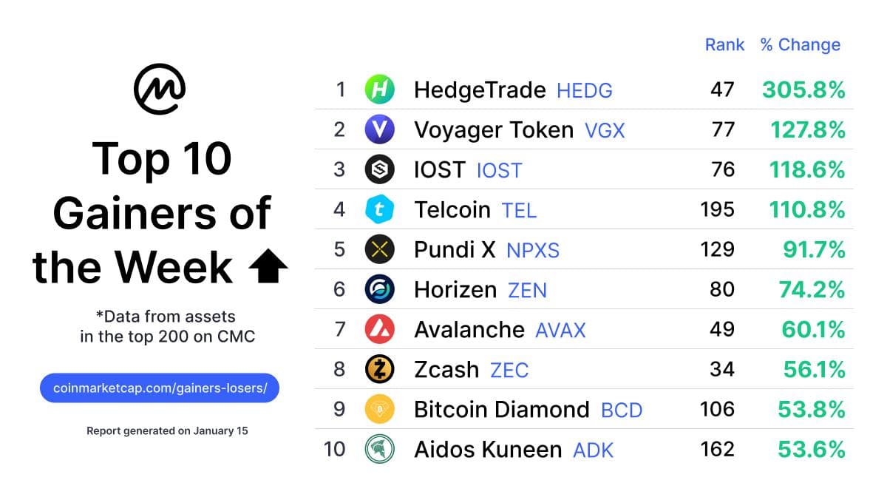The image size is (887, 500).
Task: Click the AVAX ticker symbol
Action: coord(560,330)
